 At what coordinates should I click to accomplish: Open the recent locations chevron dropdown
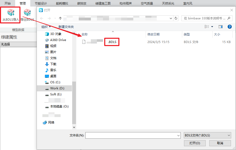tap(55, 18)
